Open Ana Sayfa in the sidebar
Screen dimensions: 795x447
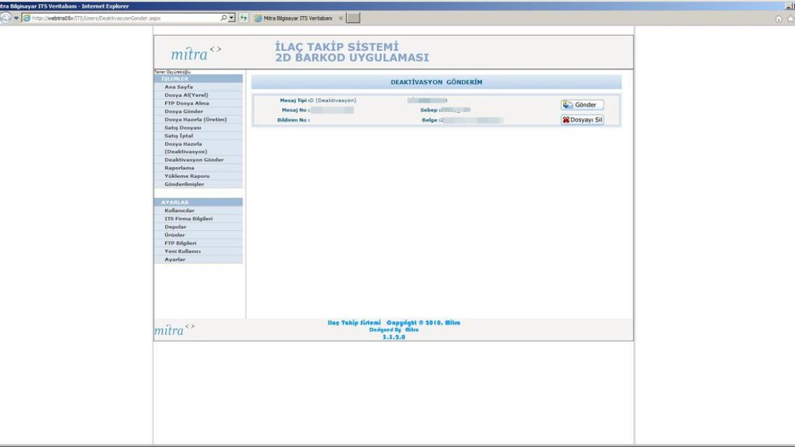tap(179, 87)
